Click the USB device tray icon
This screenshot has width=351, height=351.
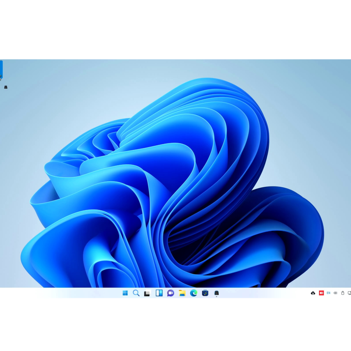pos(342,293)
